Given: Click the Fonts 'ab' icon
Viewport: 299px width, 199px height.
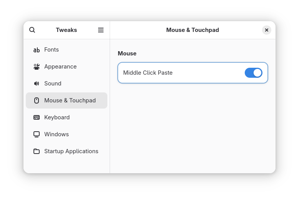Looking at the screenshot, I should pyautogui.click(x=37, y=50).
